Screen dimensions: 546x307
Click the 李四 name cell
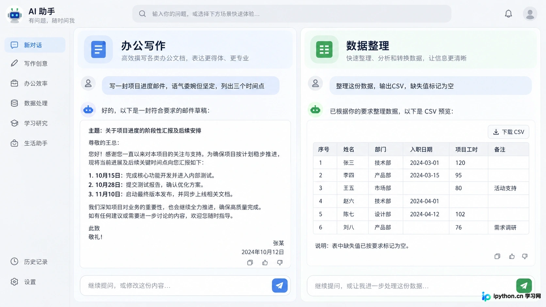[349, 175]
